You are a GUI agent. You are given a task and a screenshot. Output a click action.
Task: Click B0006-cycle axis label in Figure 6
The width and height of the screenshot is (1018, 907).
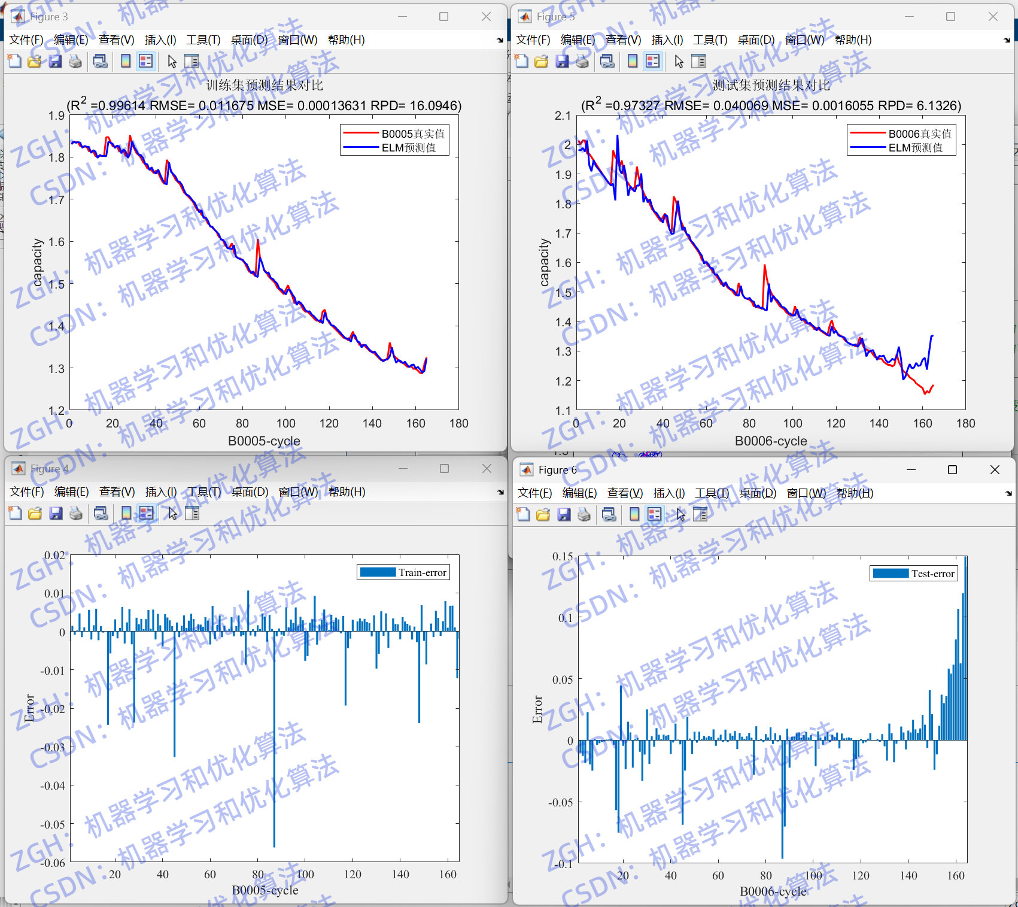(x=773, y=891)
